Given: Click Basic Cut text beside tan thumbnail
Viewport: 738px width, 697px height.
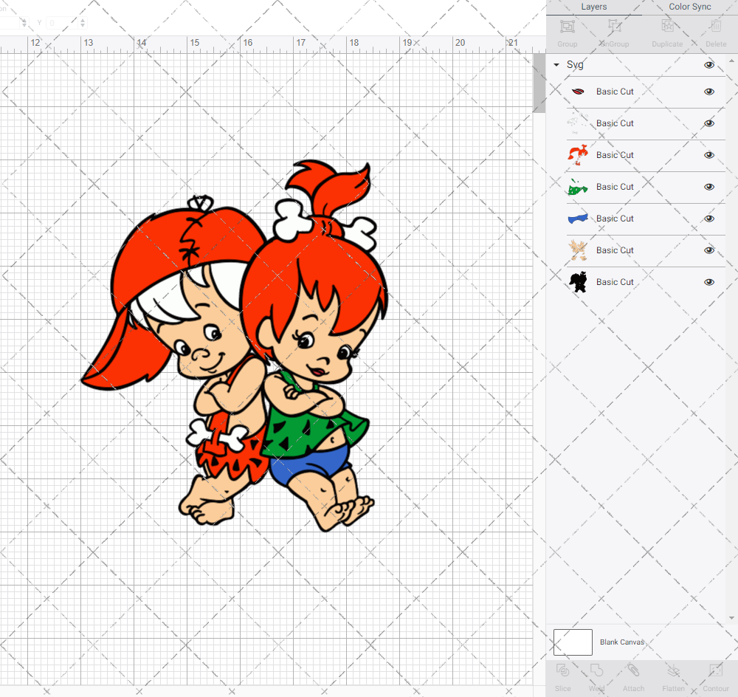Looking at the screenshot, I should pyautogui.click(x=615, y=250).
